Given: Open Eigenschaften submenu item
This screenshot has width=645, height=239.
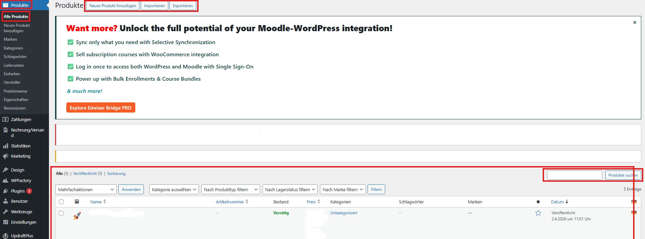Looking at the screenshot, I should tap(16, 100).
